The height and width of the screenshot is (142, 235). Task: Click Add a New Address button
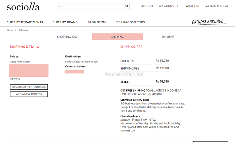point(29,94)
